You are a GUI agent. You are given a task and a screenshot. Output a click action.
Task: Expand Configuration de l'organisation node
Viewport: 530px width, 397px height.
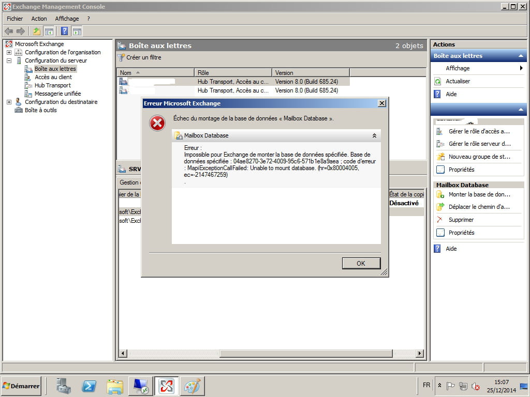pyautogui.click(x=9, y=52)
